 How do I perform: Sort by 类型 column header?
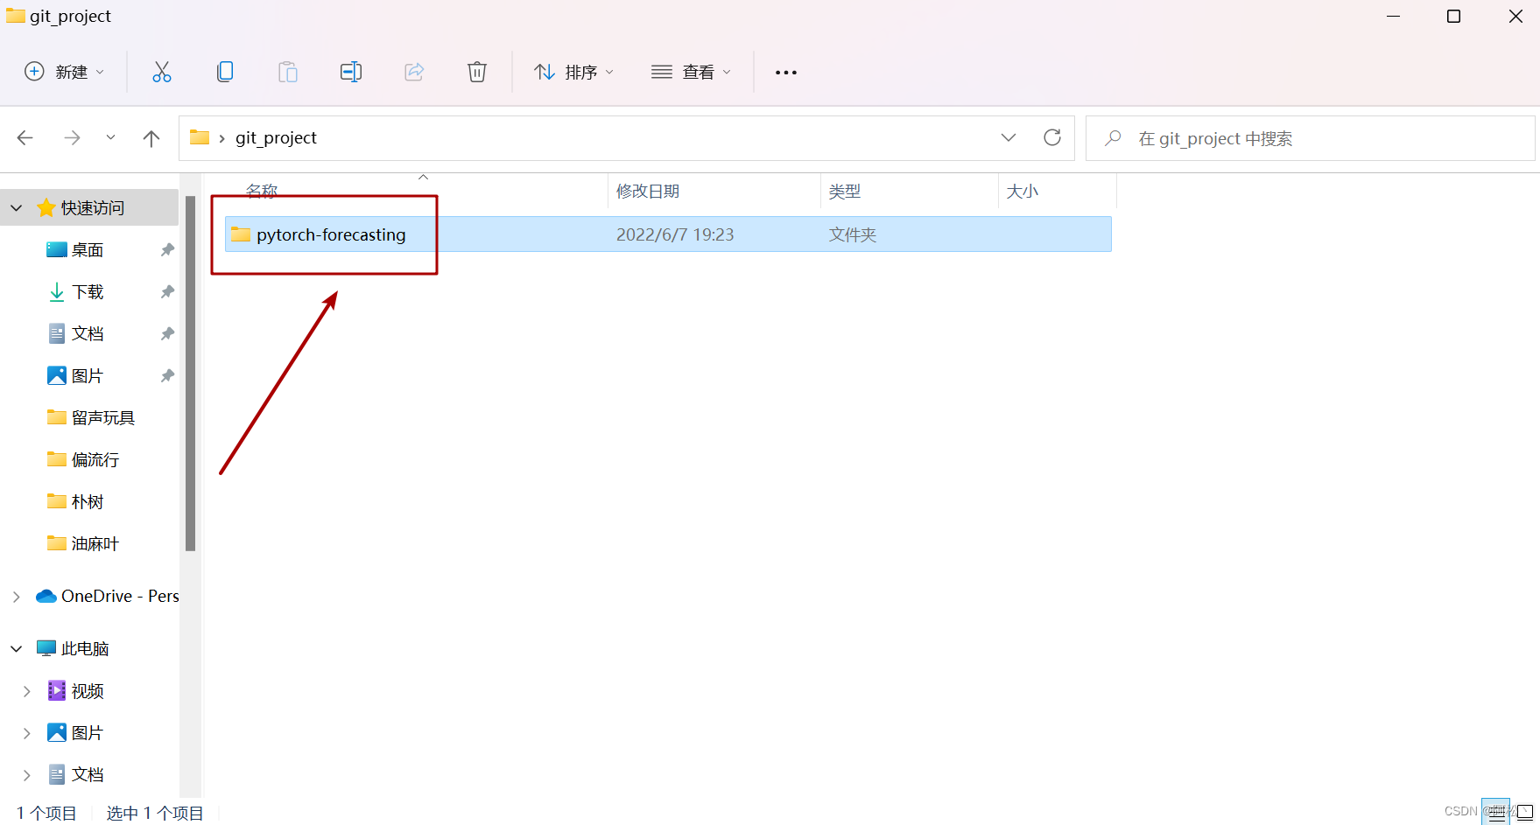click(x=845, y=191)
